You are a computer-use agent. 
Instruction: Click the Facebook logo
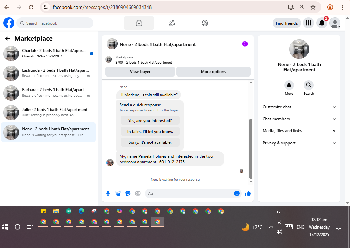click(x=9, y=23)
